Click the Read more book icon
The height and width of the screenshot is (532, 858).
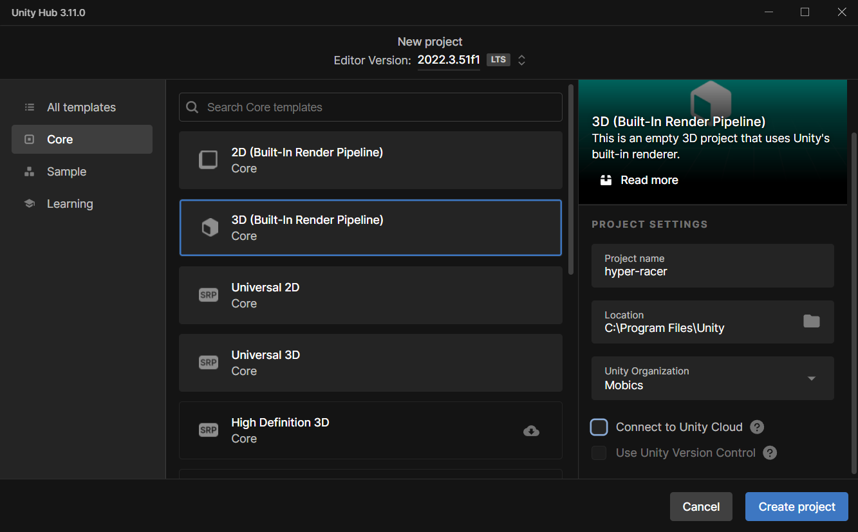[606, 180]
